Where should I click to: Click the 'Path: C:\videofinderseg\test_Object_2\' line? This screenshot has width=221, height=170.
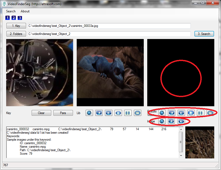(x=45, y=150)
